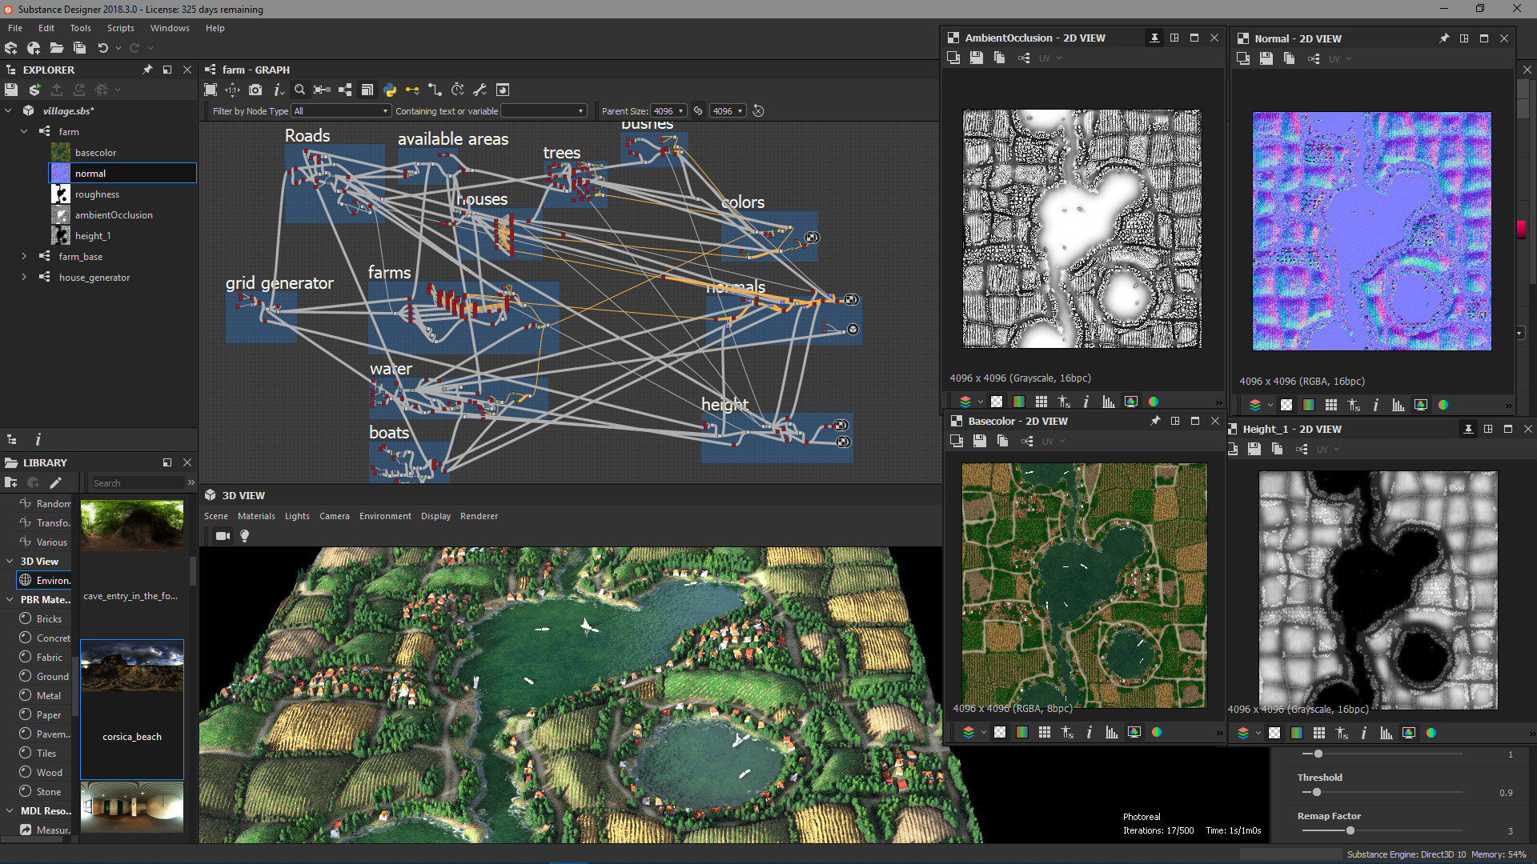
Task: Open the Parent Size dropdown showing 4096
Action: tap(668, 110)
